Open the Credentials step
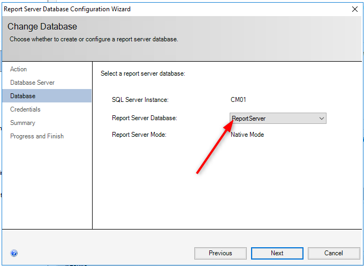 pyautogui.click(x=25, y=109)
